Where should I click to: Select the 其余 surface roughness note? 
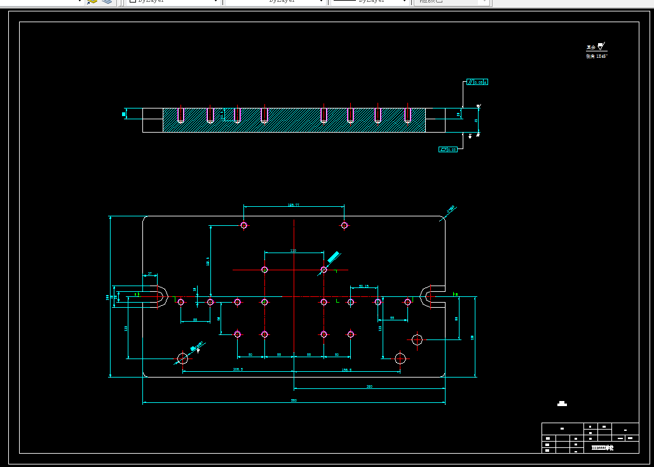pos(596,46)
